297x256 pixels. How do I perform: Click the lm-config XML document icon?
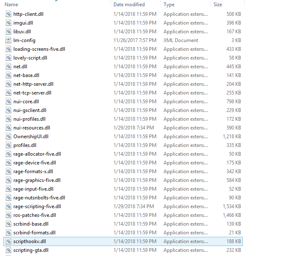coord(8,40)
